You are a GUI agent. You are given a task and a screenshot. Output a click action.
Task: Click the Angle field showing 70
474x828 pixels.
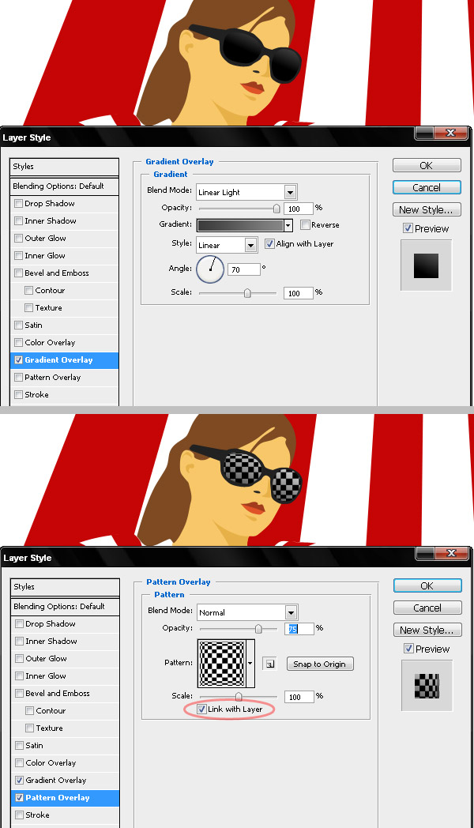pyautogui.click(x=244, y=269)
